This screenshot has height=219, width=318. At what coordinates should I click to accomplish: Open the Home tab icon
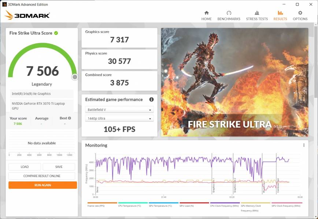(207, 13)
